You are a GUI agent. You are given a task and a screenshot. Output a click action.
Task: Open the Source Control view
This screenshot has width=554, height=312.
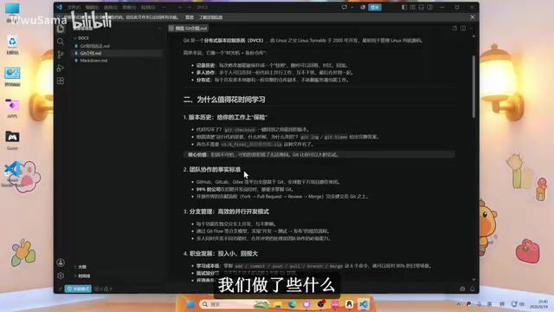point(61,55)
